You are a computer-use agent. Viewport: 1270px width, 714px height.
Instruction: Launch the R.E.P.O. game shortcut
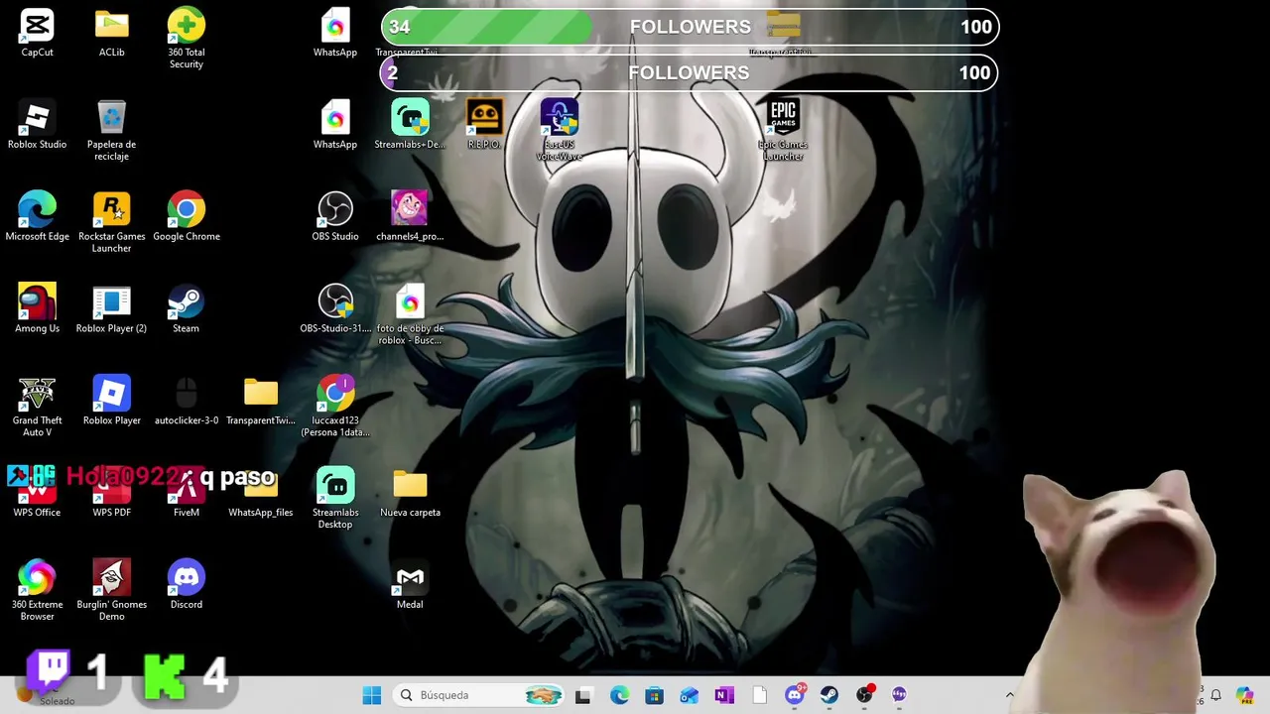(x=484, y=125)
